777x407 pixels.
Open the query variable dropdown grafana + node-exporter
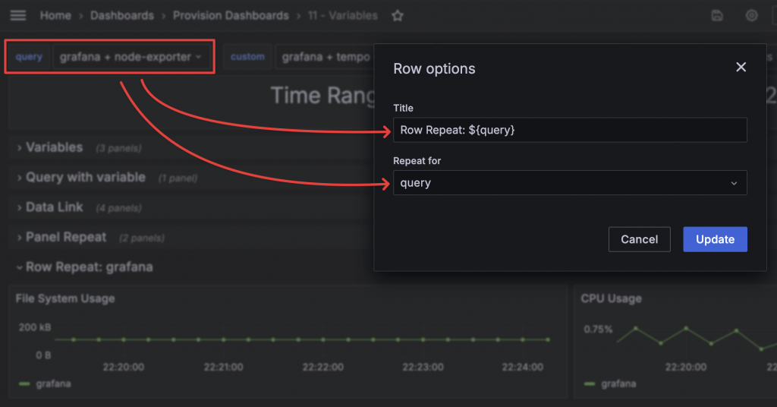pos(131,57)
